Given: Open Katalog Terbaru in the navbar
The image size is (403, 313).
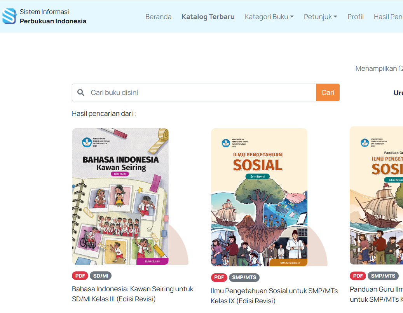Looking at the screenshot, I should pyautogui.click(x=208, y=17).
